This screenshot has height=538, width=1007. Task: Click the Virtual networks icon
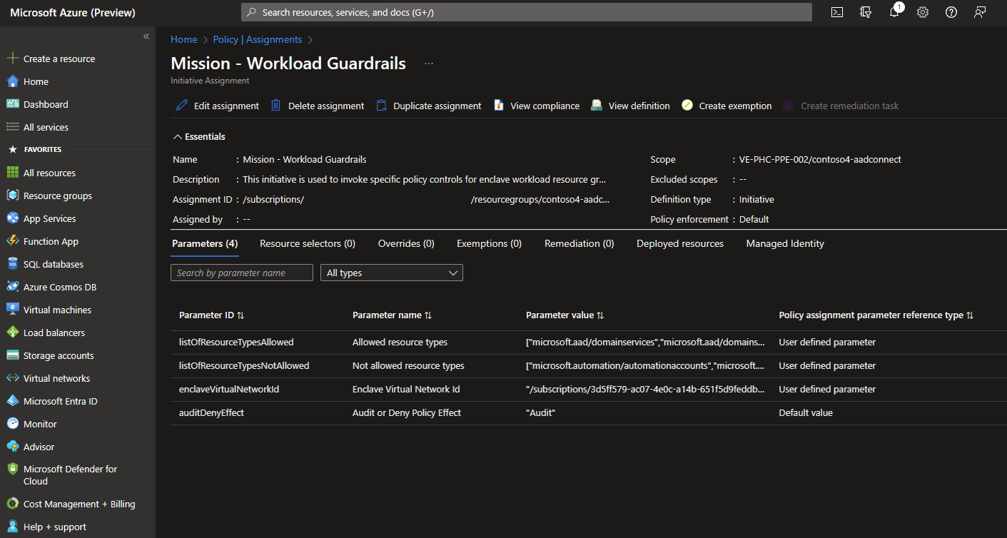12,378
